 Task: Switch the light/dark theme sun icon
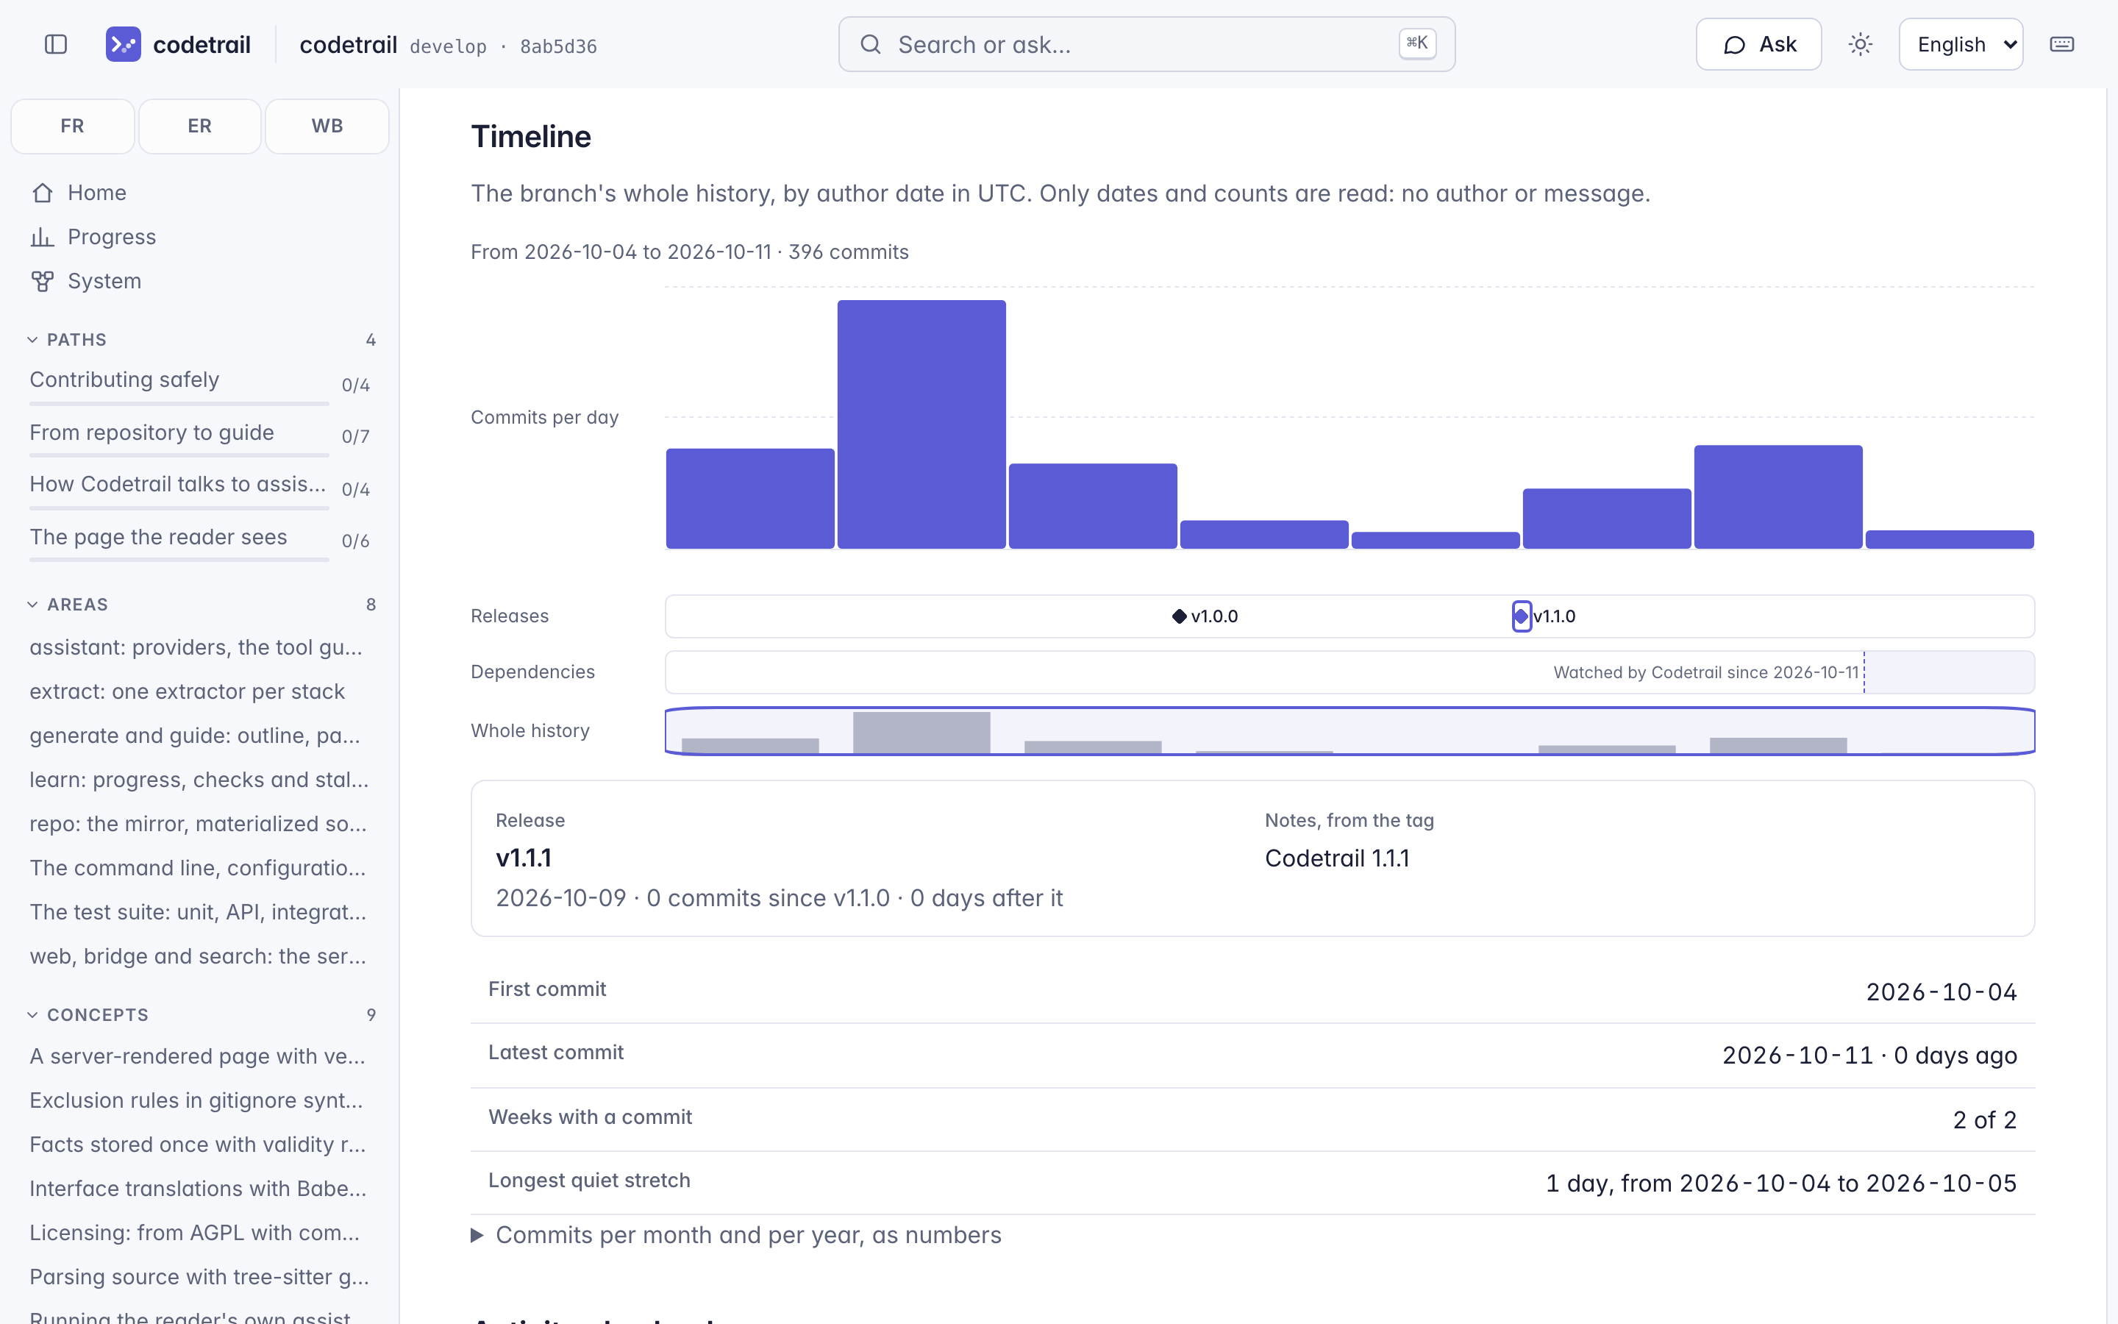point(1861,45)
